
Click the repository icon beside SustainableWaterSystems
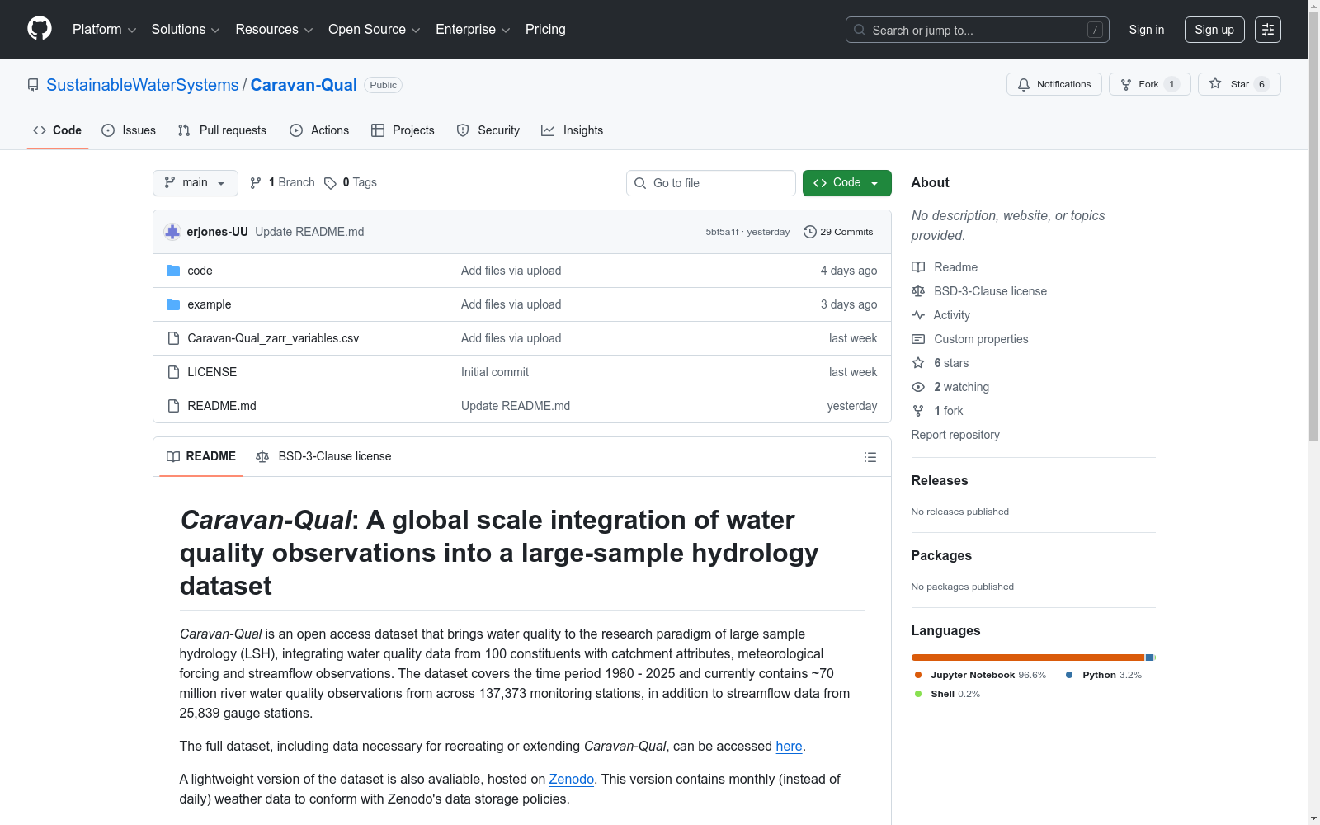[33, 85]
